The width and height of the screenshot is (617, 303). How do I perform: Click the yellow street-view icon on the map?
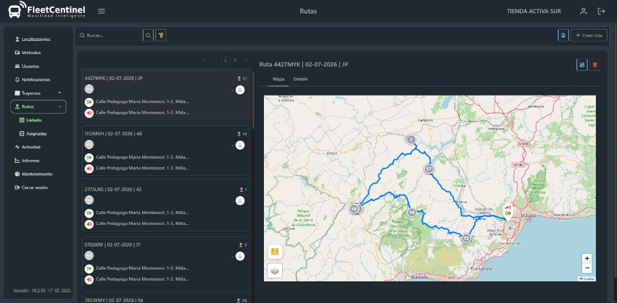click(275, 251)
